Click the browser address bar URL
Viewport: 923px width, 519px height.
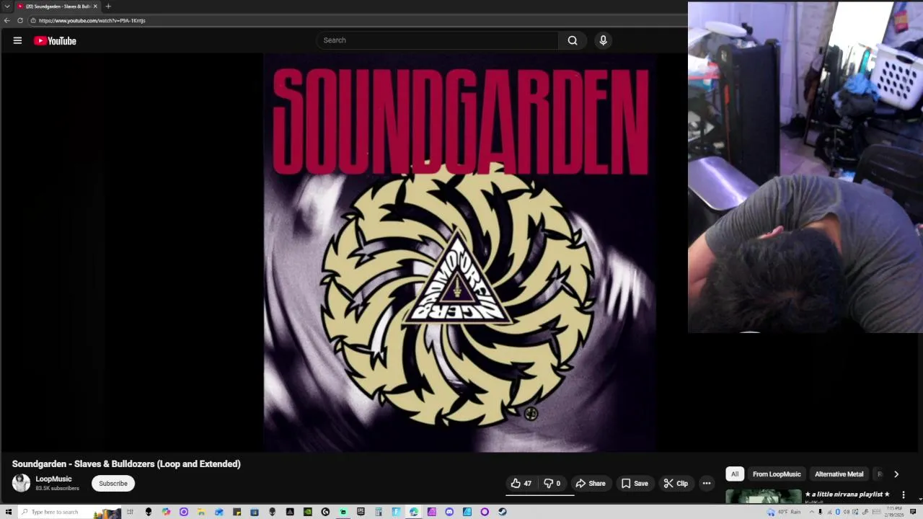click(92, 20)
